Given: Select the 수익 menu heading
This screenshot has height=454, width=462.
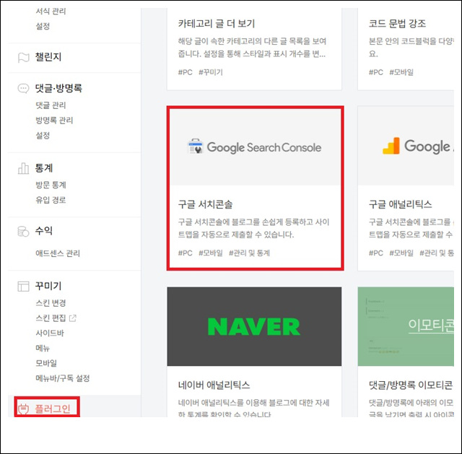Looking at the screenshot, I should (44, 230).
